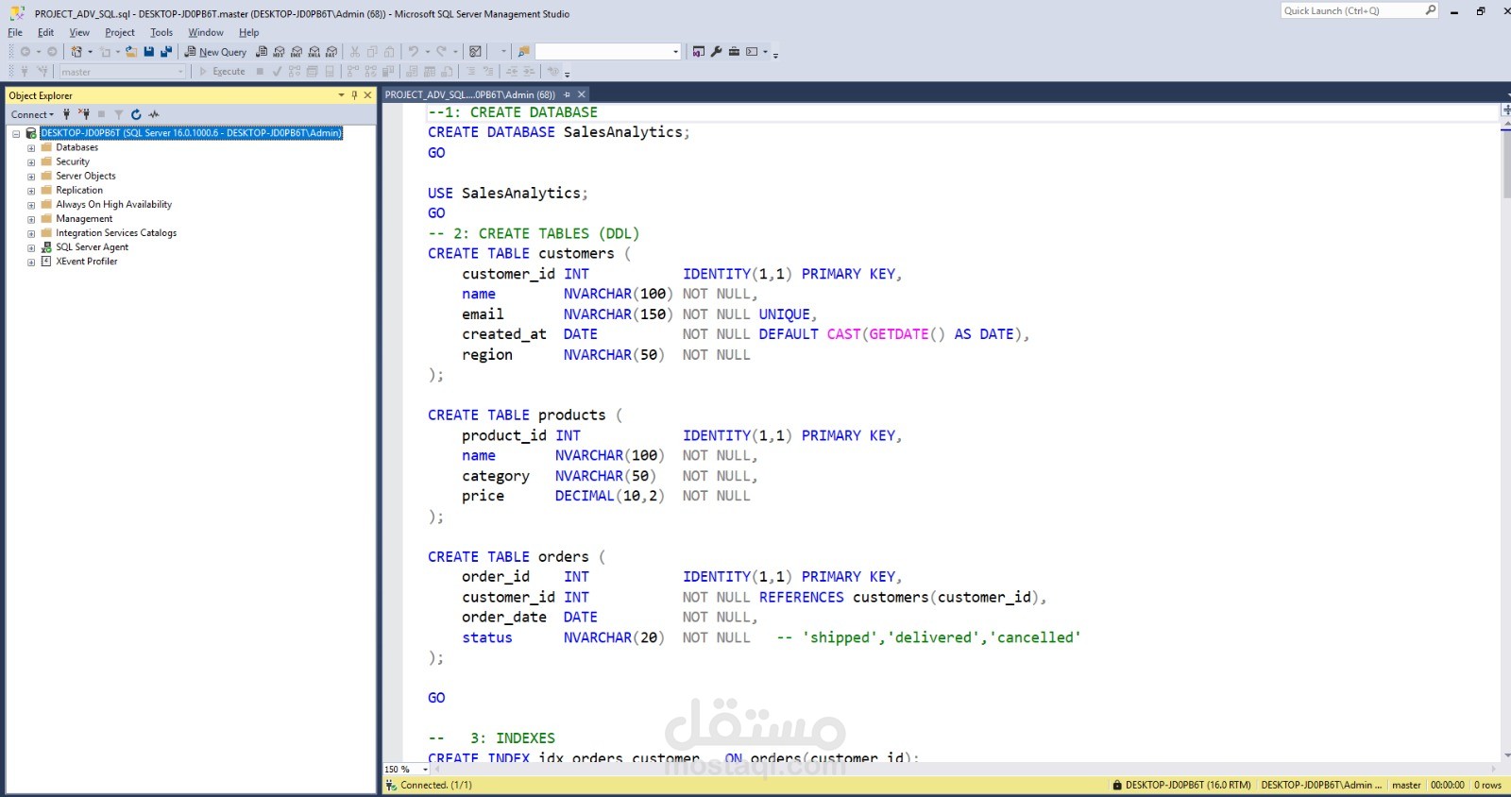Open the Toolbox icon in toolbar
This screenshot has height=797, width=1511.
click(734, 51)
